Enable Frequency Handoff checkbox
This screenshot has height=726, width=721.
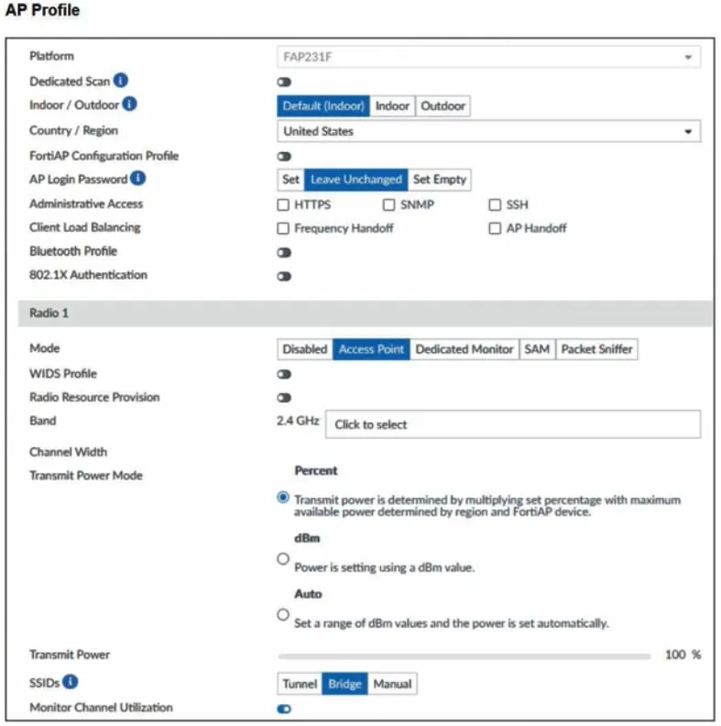283,228
